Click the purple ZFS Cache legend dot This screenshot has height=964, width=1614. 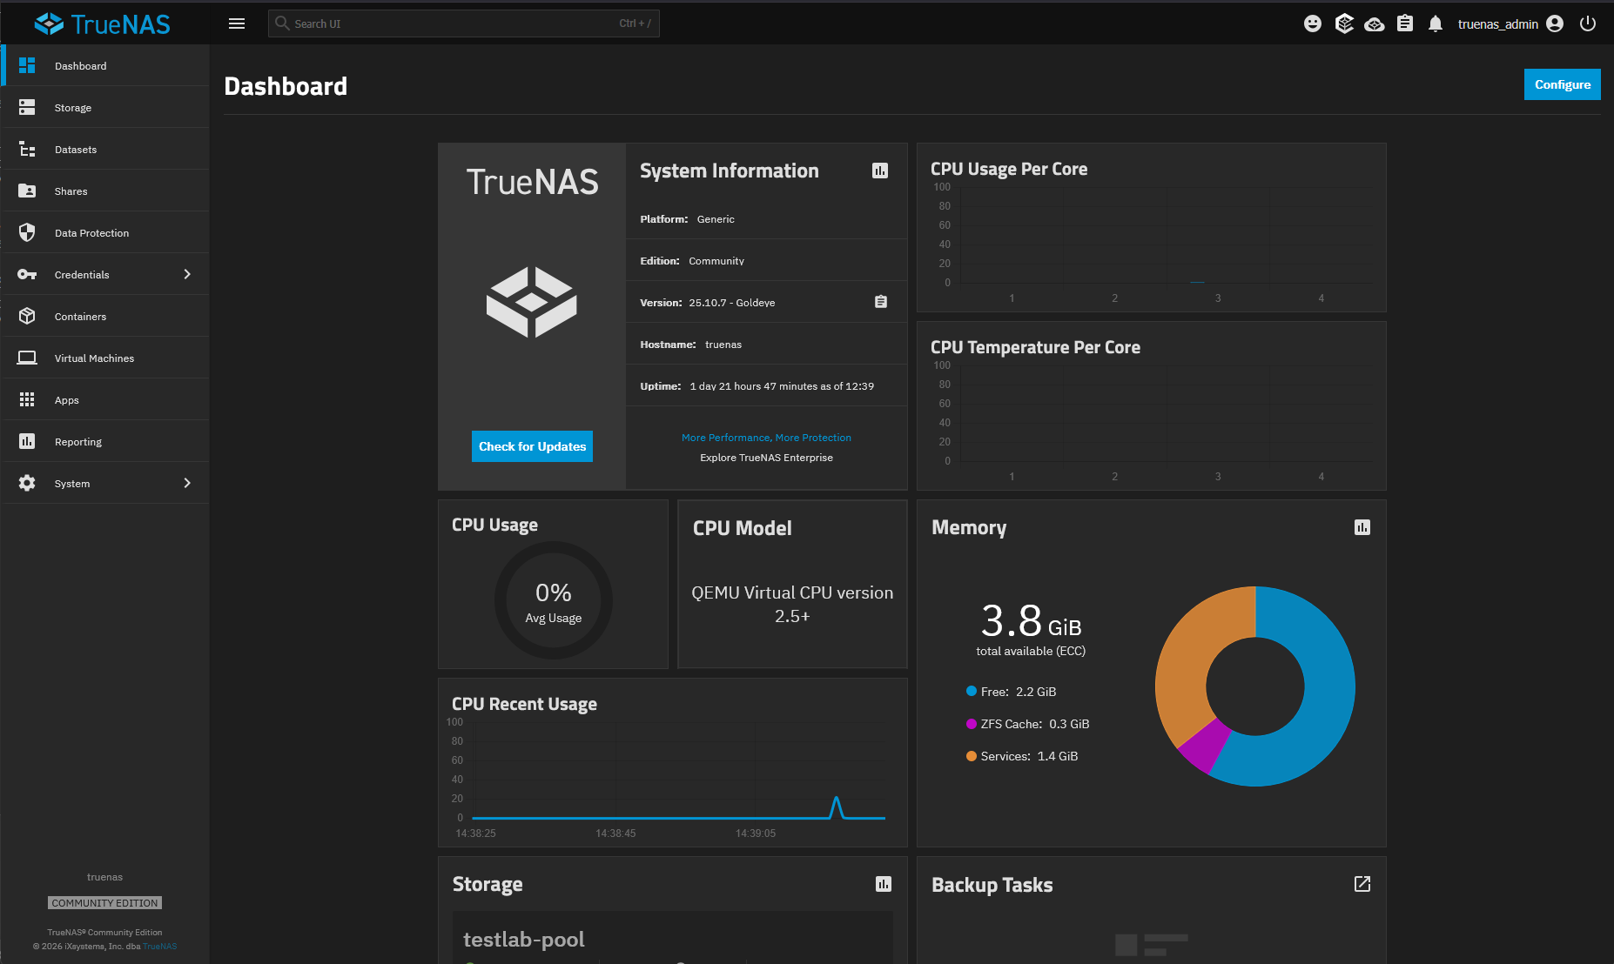(972, 723)
